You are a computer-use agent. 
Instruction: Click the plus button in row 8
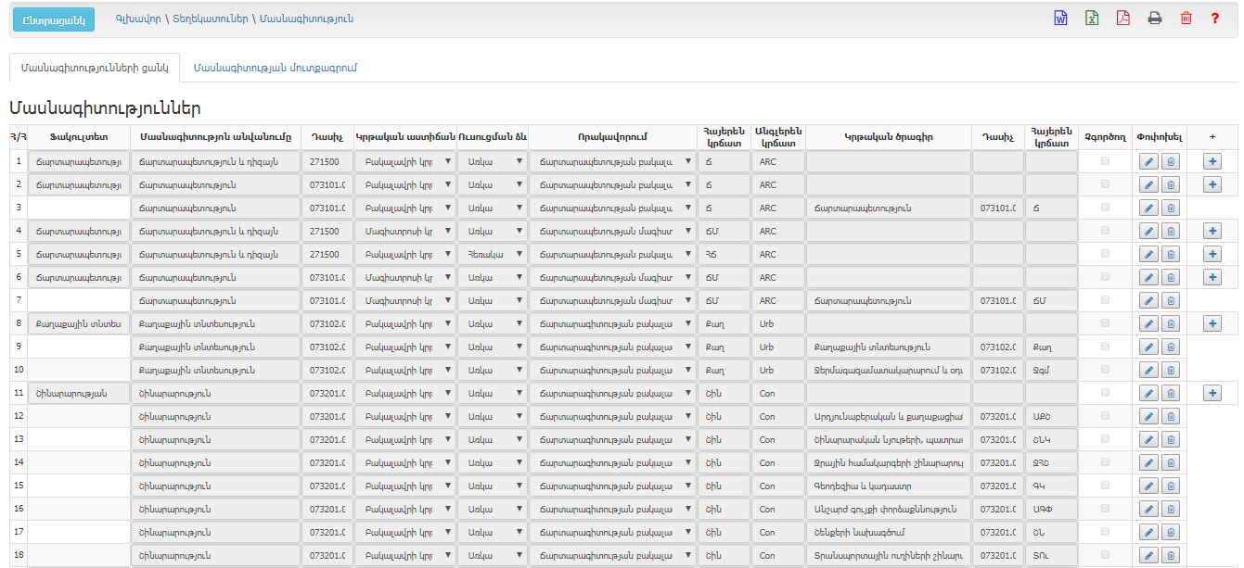point(1212,323)
